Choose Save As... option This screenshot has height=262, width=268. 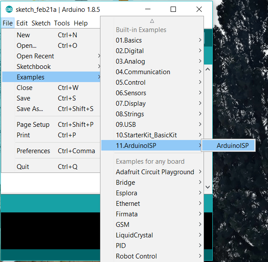pyautogui.click(x=51, y=109)
